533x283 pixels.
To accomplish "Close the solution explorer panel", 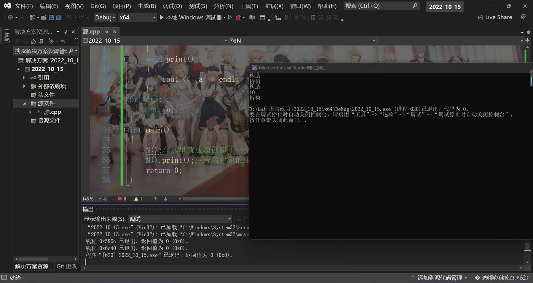I will 73,32.
